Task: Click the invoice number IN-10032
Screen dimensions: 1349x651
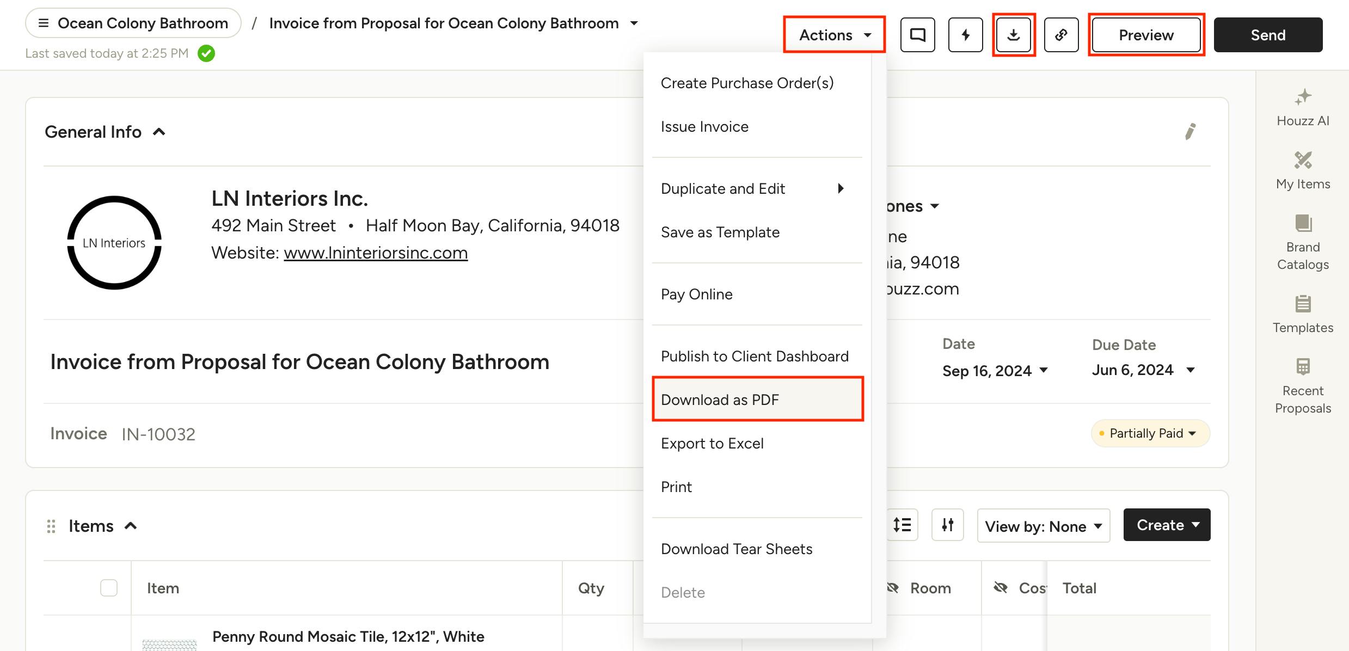Action: (x=158, y=434)
